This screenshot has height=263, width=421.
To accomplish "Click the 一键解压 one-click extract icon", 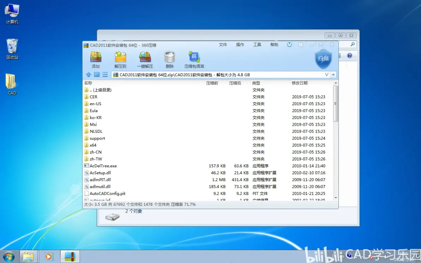I will click(145, 59).
